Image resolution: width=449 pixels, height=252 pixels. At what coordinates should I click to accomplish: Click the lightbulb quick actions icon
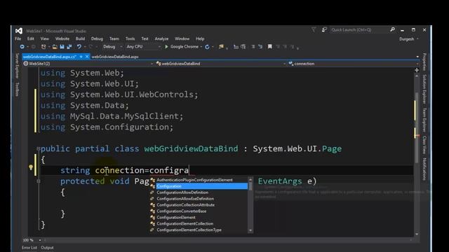coord(31,167)
